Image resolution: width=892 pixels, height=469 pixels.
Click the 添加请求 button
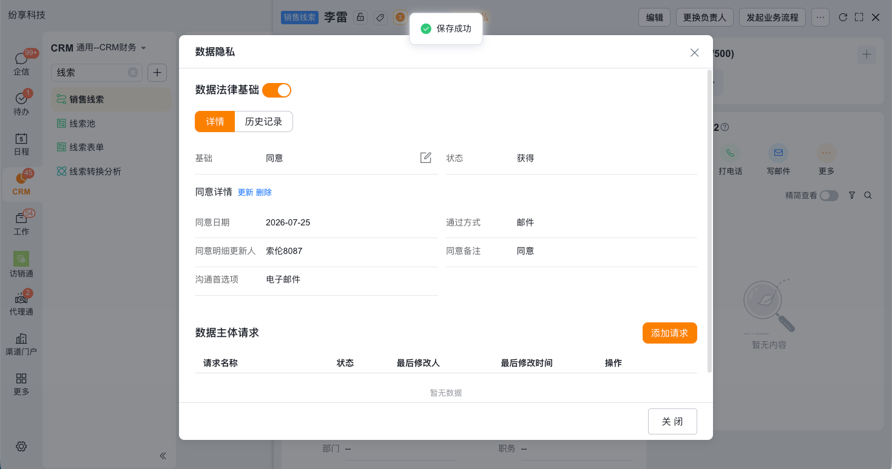click(670, 333)
